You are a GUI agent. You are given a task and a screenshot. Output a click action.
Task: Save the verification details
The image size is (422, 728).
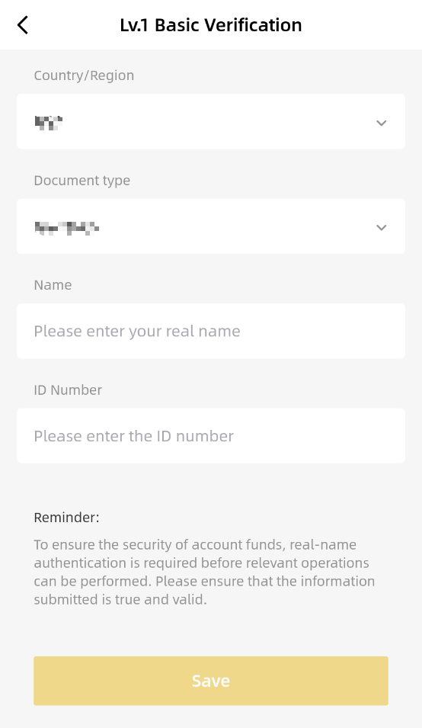tap(211, 681)
